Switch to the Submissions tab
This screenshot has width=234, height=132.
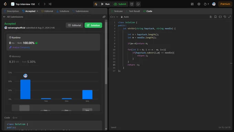81,11
